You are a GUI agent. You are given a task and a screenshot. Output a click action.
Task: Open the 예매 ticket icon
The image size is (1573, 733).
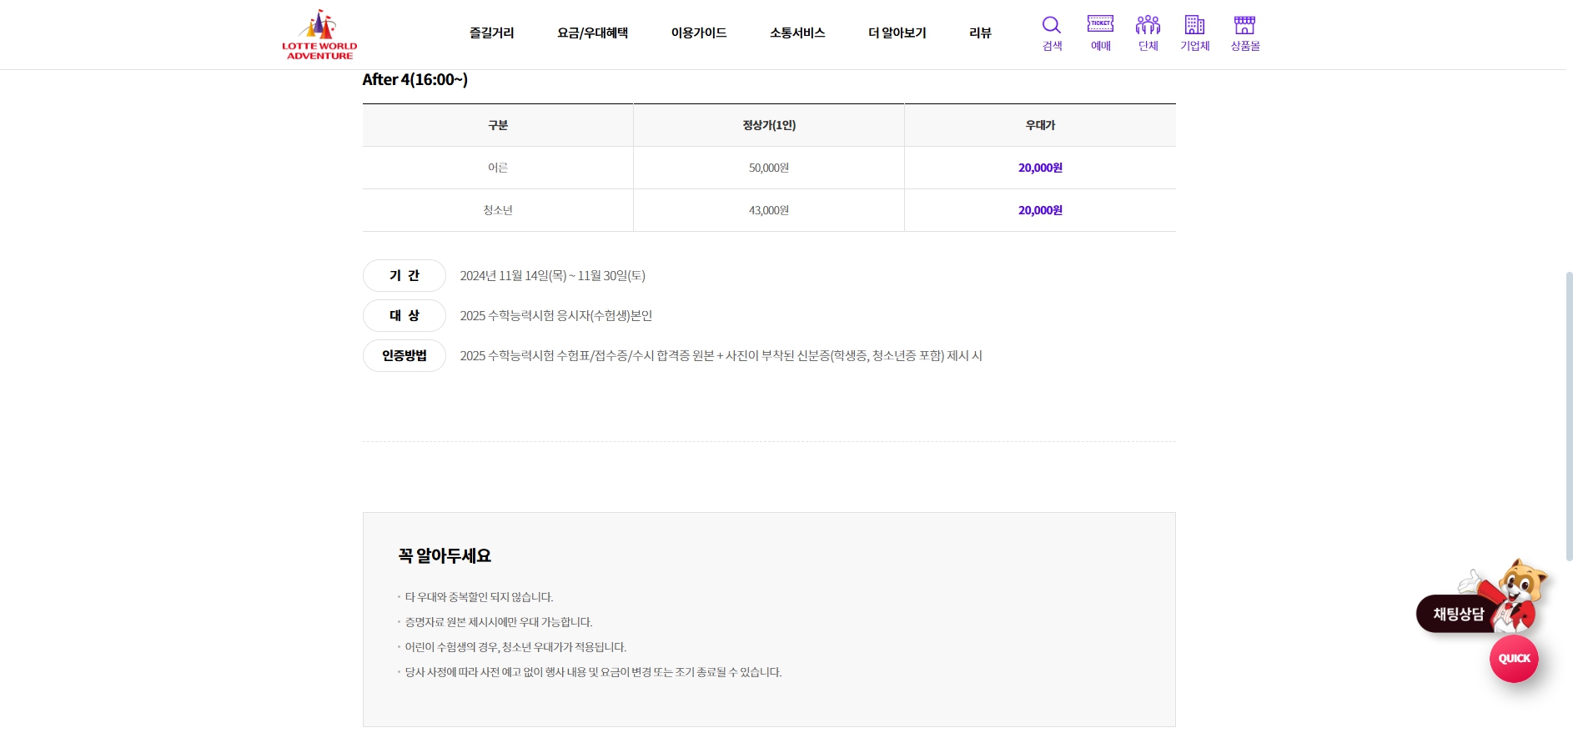click(1100, 33)
